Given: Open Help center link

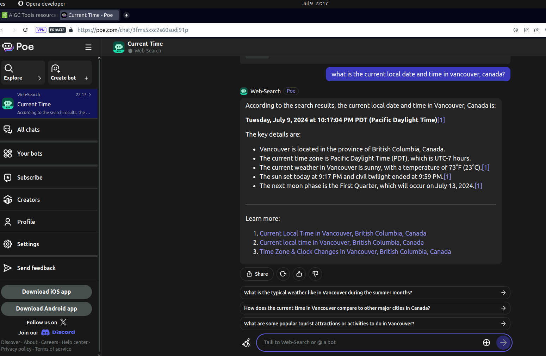Looking at the screenshot, I should click(x=75, y=342).
